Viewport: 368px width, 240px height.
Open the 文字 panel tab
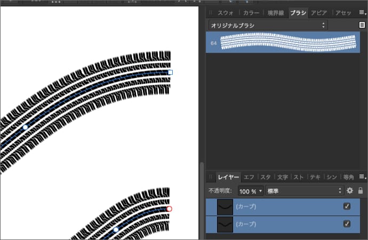pos(283,177)
